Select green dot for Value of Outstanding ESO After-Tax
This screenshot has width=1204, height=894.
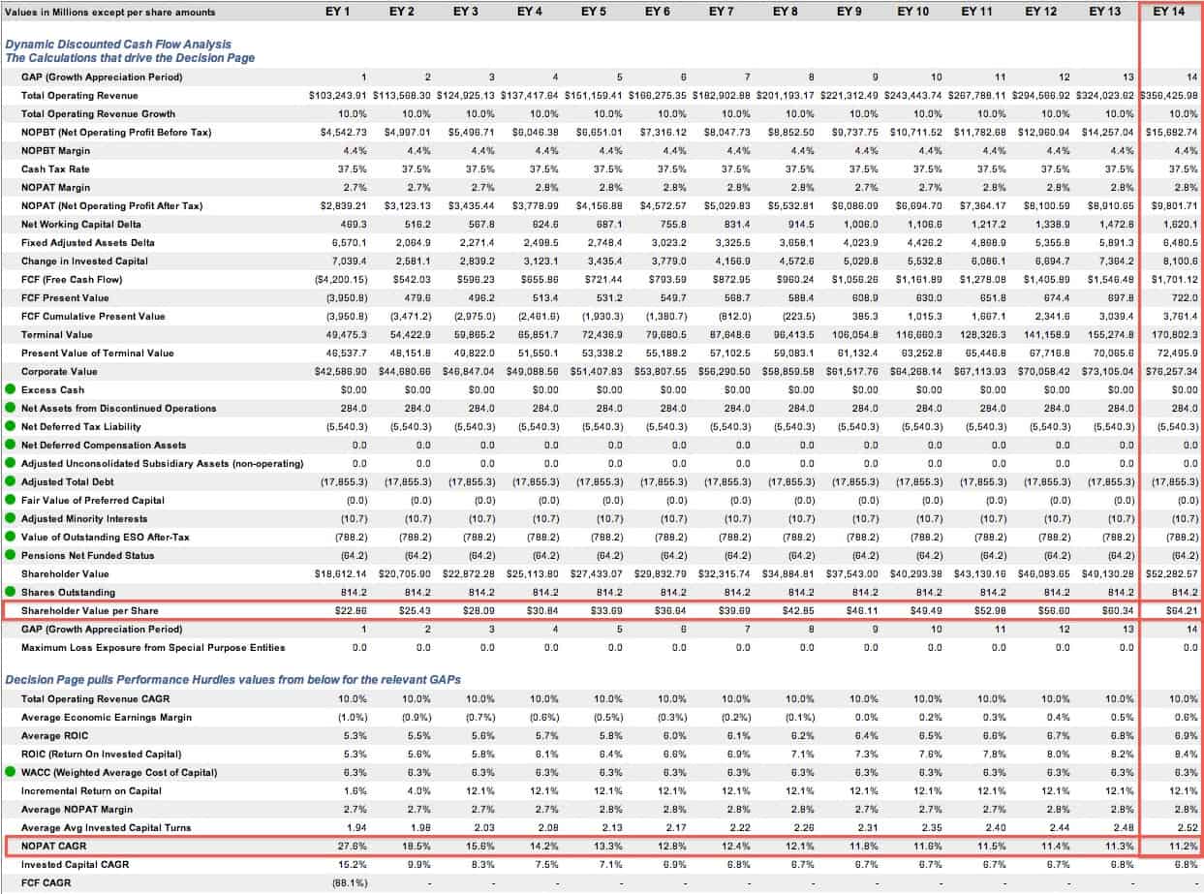click(x=10, y=537)
